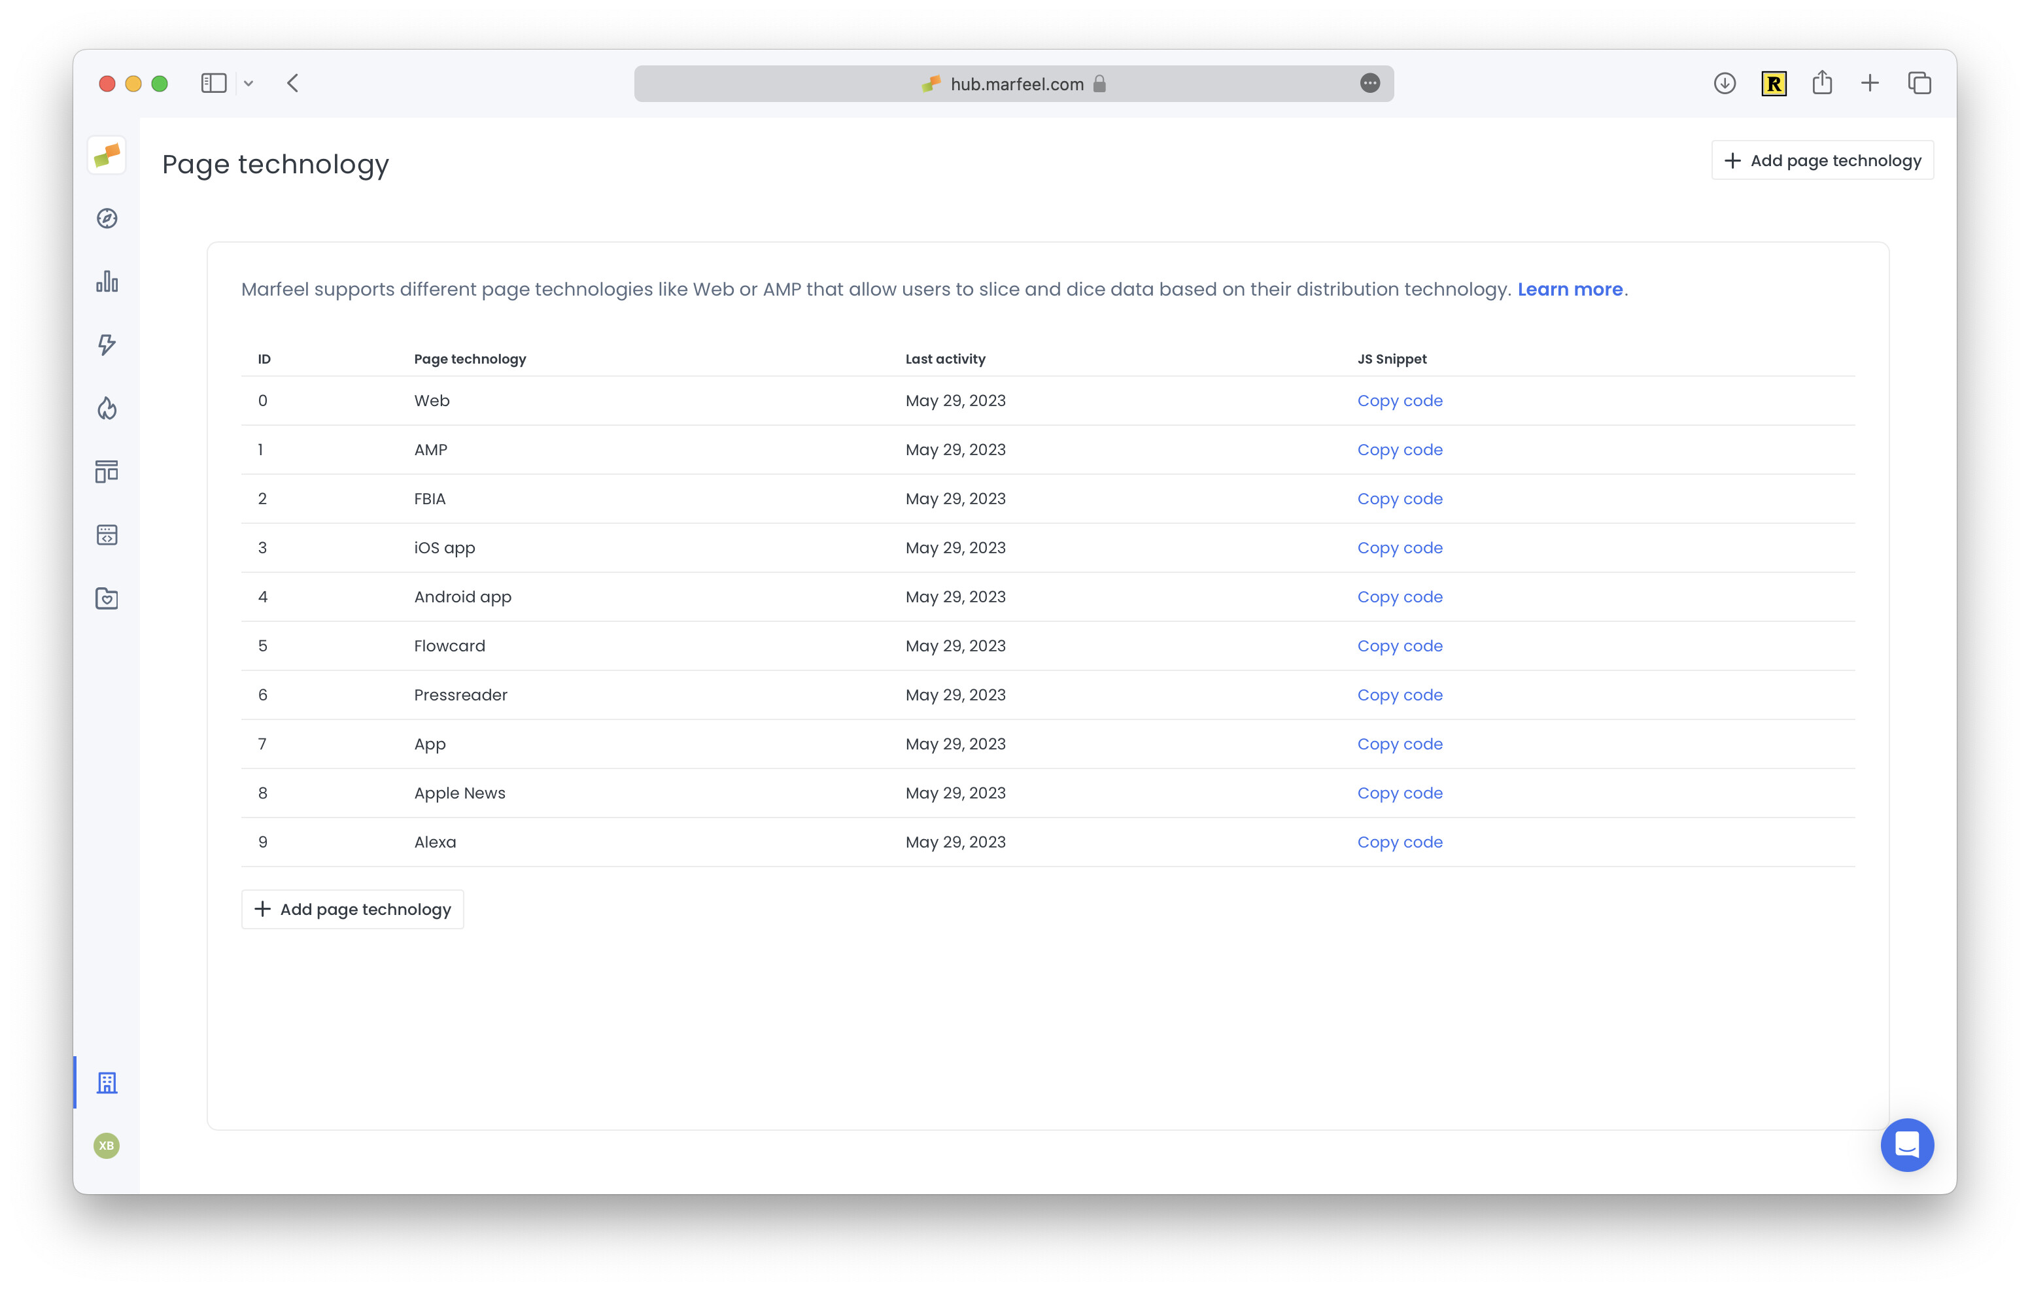Screen dimensions: 2030x1291
Task: Select the compass Explore icon in sidebar
Action: 106,218
